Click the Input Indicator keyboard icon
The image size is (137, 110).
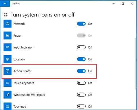pyautogui.click(x=8, y=47)
